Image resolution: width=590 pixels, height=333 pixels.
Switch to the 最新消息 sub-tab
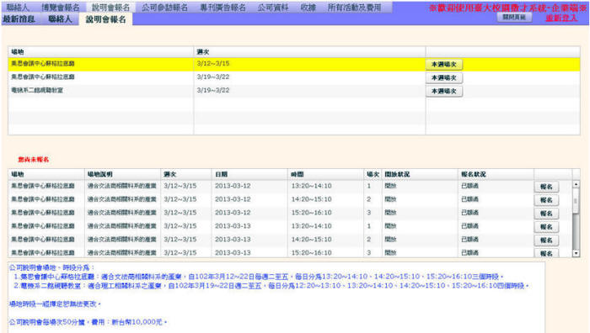(x=19, y=19)
